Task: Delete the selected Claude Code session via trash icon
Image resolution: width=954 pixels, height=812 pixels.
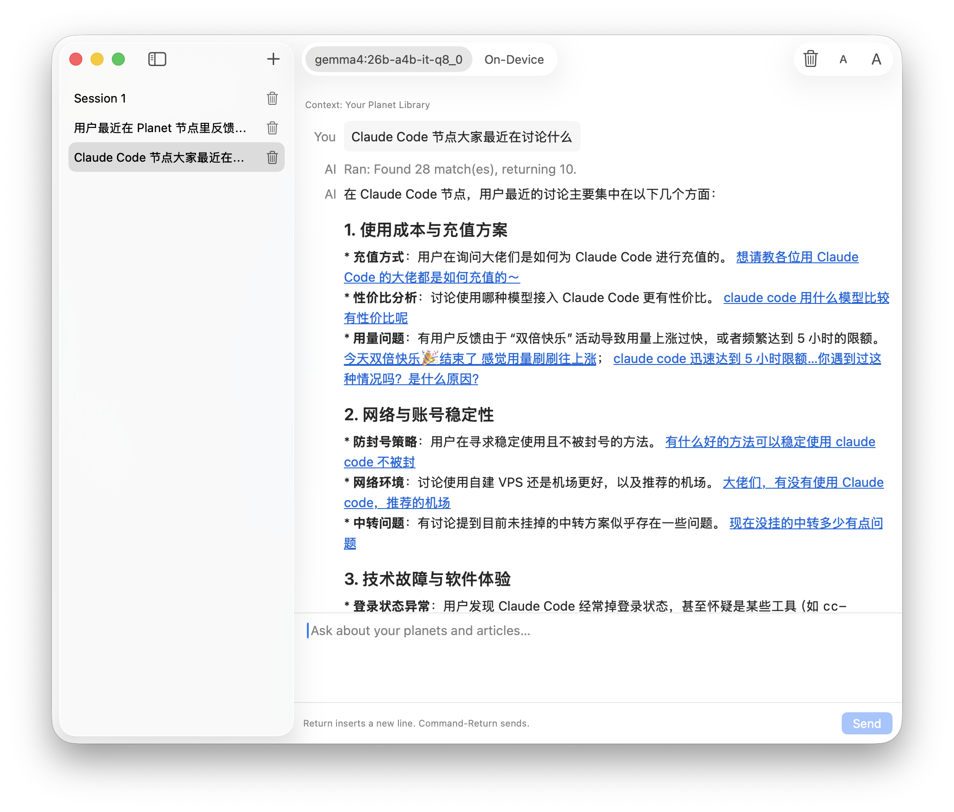Action: [272, 158]
